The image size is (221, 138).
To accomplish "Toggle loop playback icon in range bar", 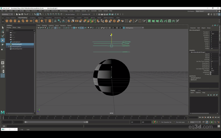I will pyautogui.click(x=204, y=122).
